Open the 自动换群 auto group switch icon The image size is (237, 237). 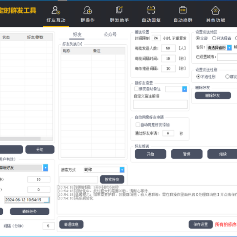coord(183,11)
